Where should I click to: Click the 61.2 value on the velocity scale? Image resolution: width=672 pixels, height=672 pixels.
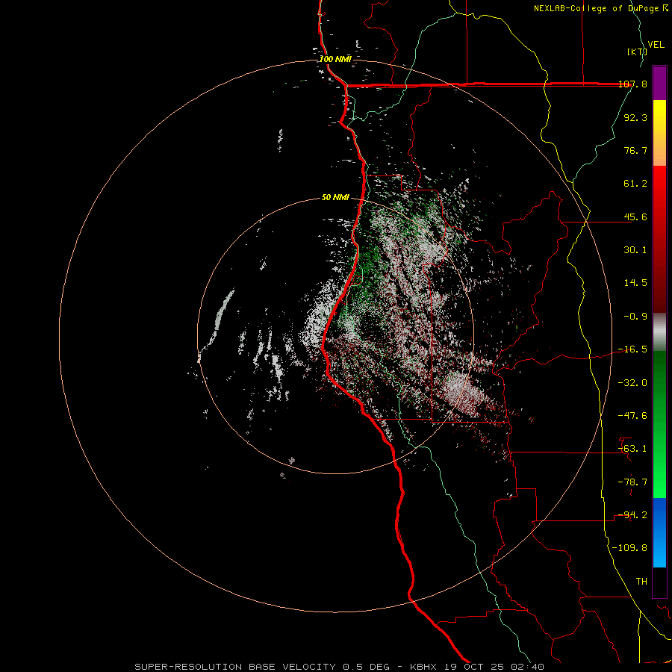click(635, 184)
